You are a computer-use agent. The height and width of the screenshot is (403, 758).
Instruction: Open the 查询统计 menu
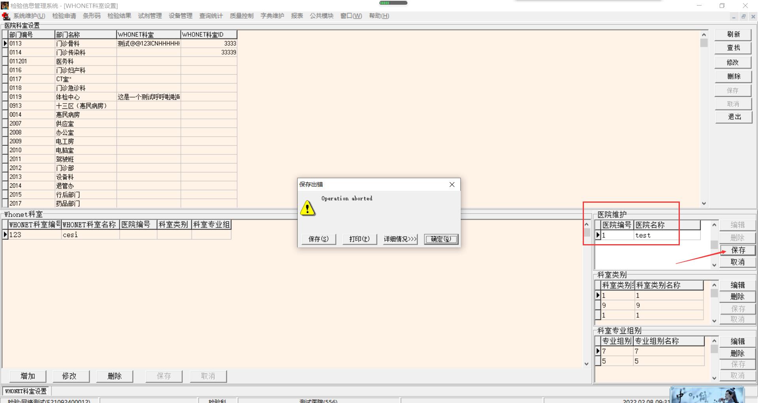tap(211, 16)
